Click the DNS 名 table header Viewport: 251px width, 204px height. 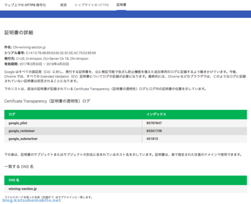(x=126, y=180)
